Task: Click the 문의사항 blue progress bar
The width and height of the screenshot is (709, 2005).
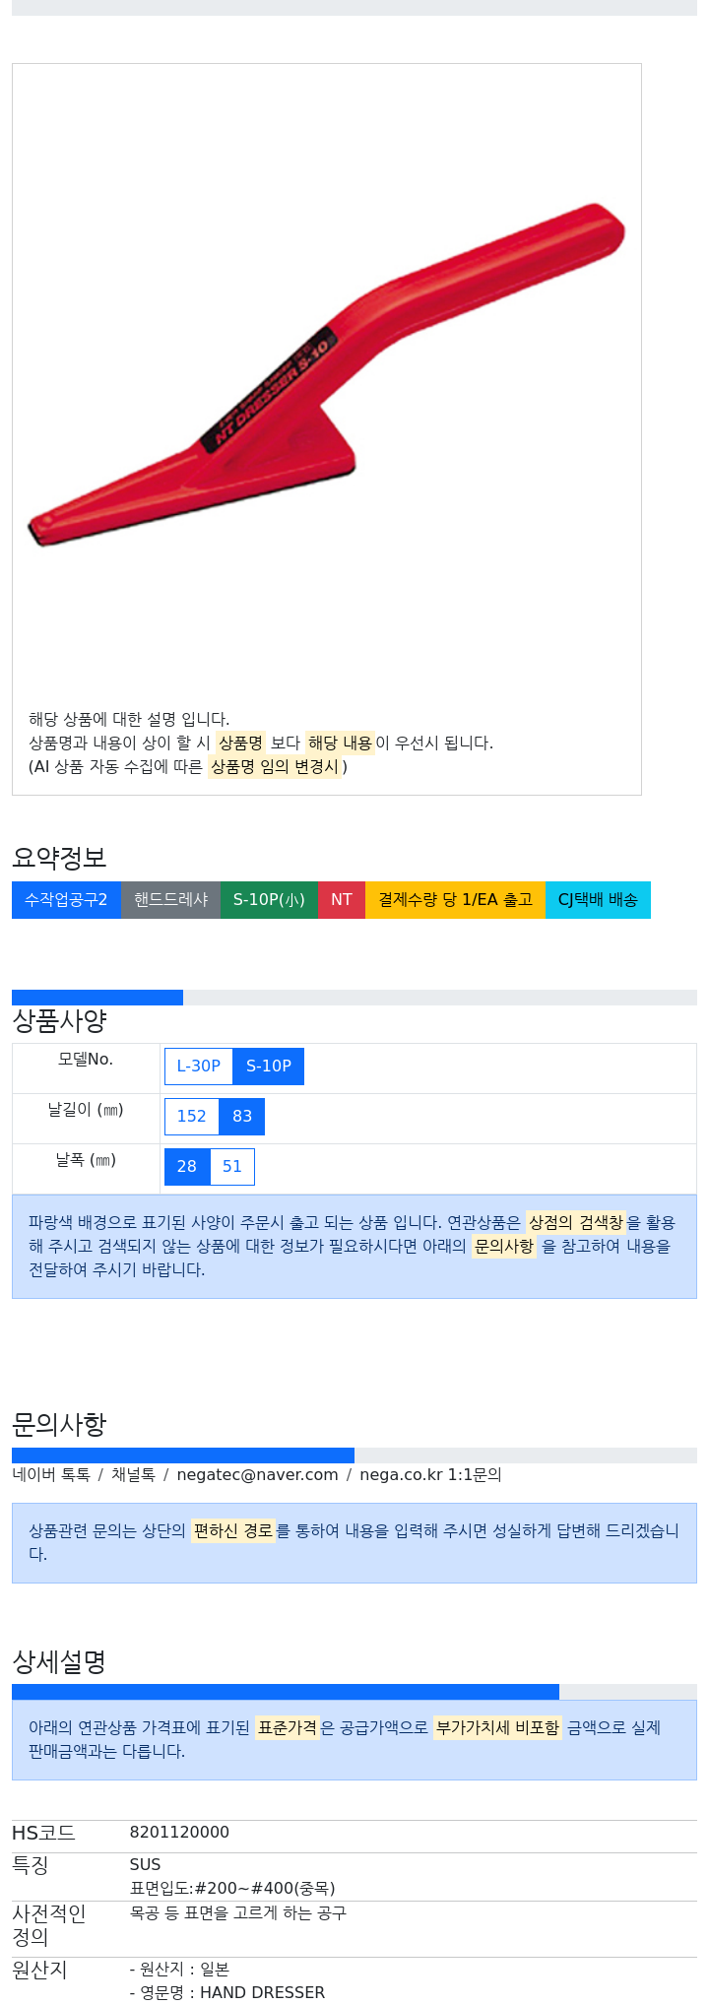Action: 183,1455
